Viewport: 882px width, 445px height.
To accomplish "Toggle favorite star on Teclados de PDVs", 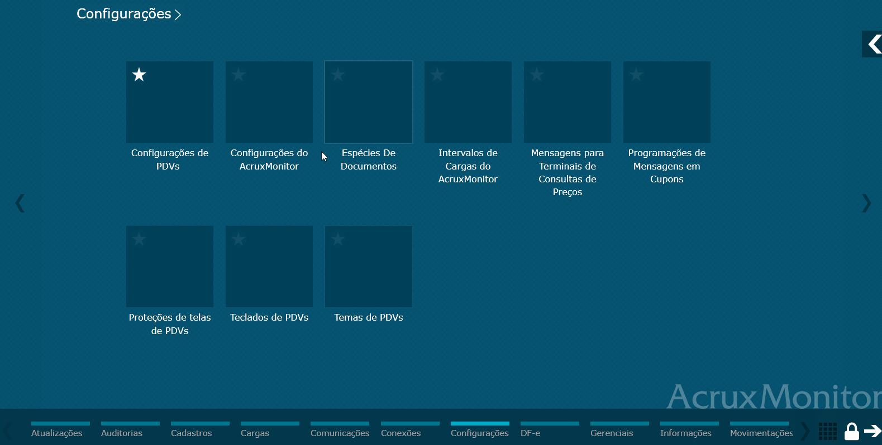I will (239, 239).
